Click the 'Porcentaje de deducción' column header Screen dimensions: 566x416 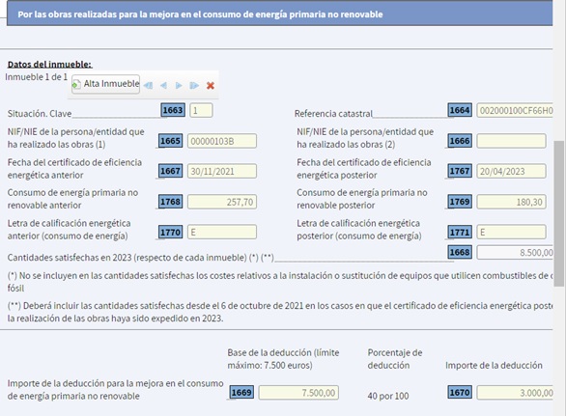395,359
